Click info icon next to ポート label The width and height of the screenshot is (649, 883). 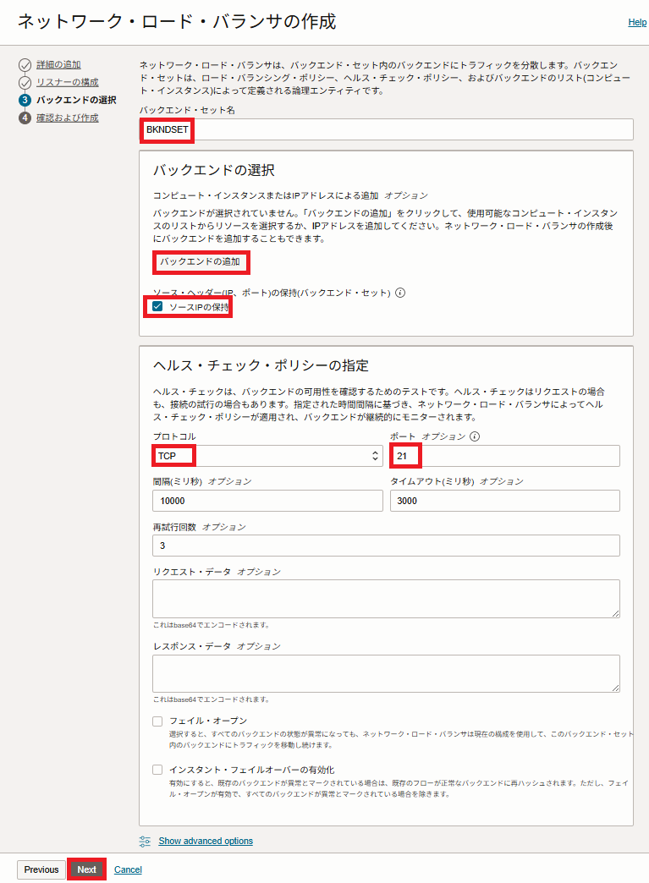[x=475, y=436]
